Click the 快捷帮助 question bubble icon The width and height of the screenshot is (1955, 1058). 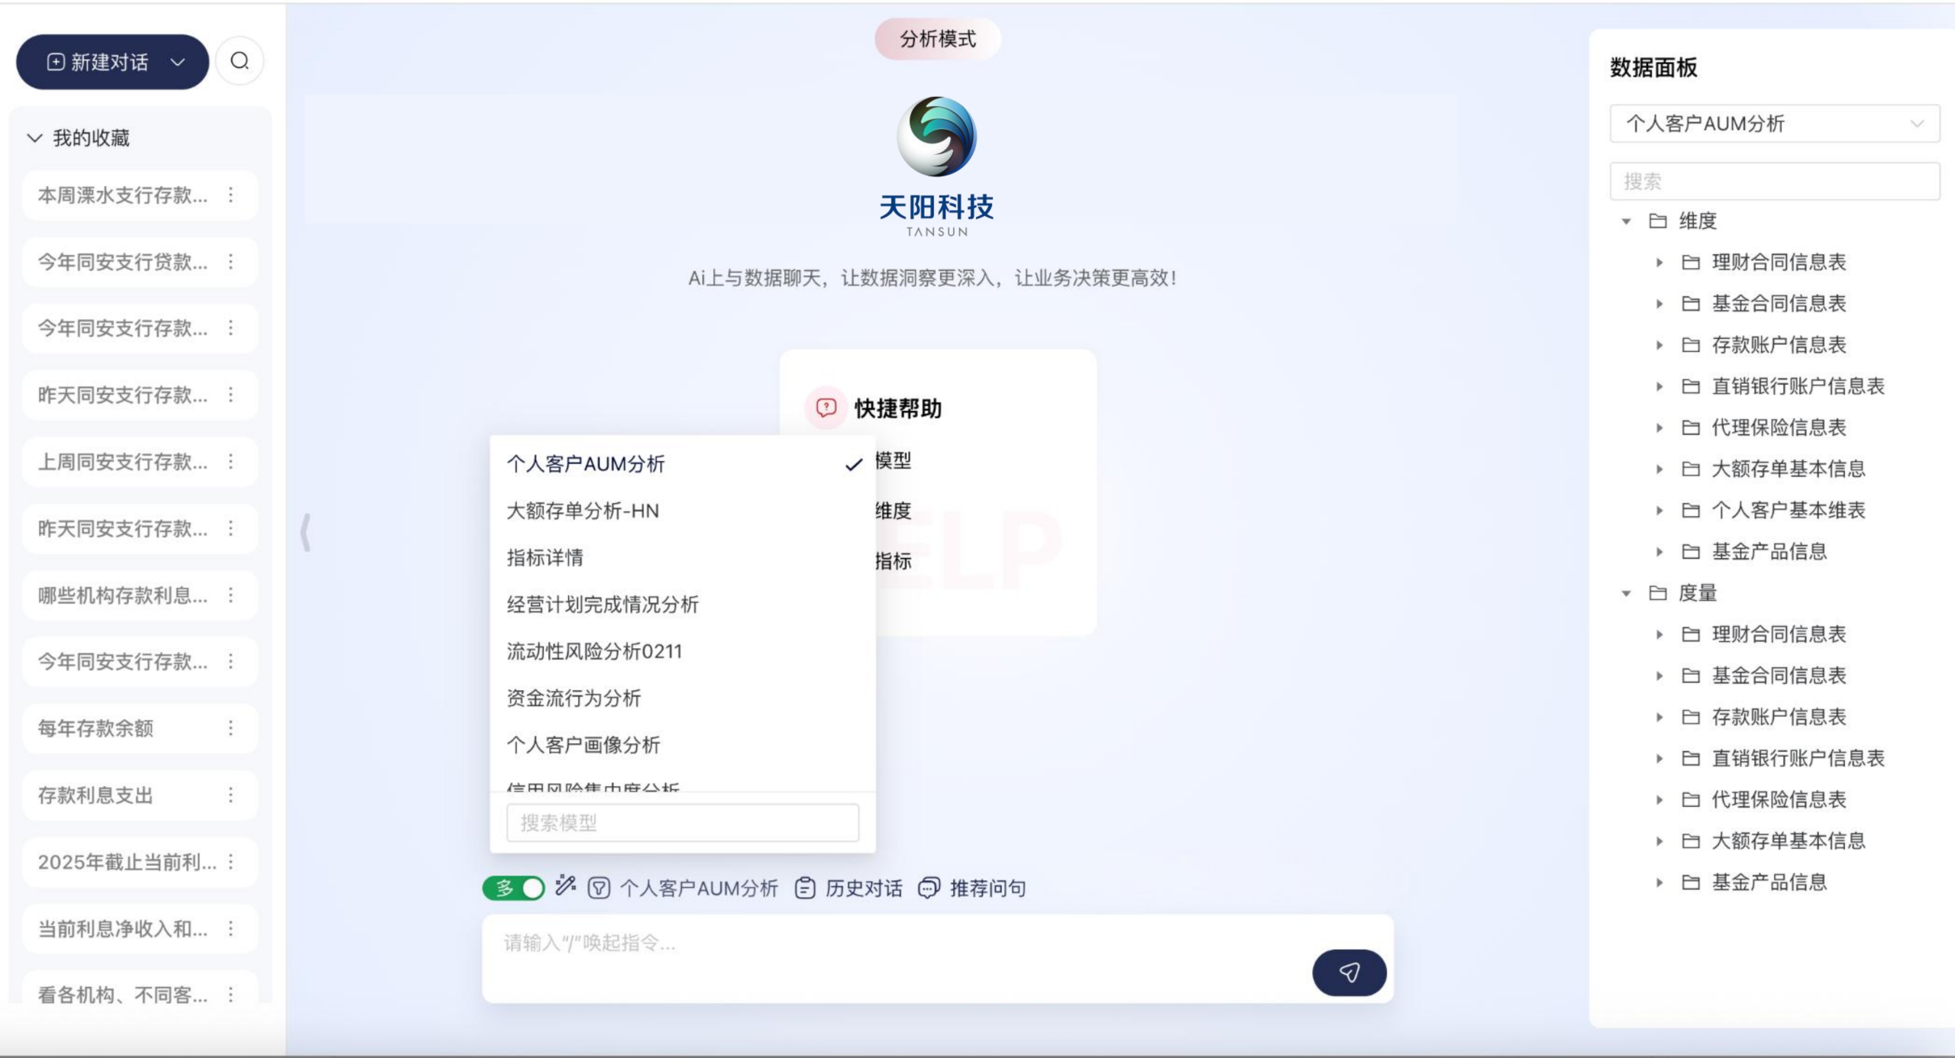click(826, 408)
